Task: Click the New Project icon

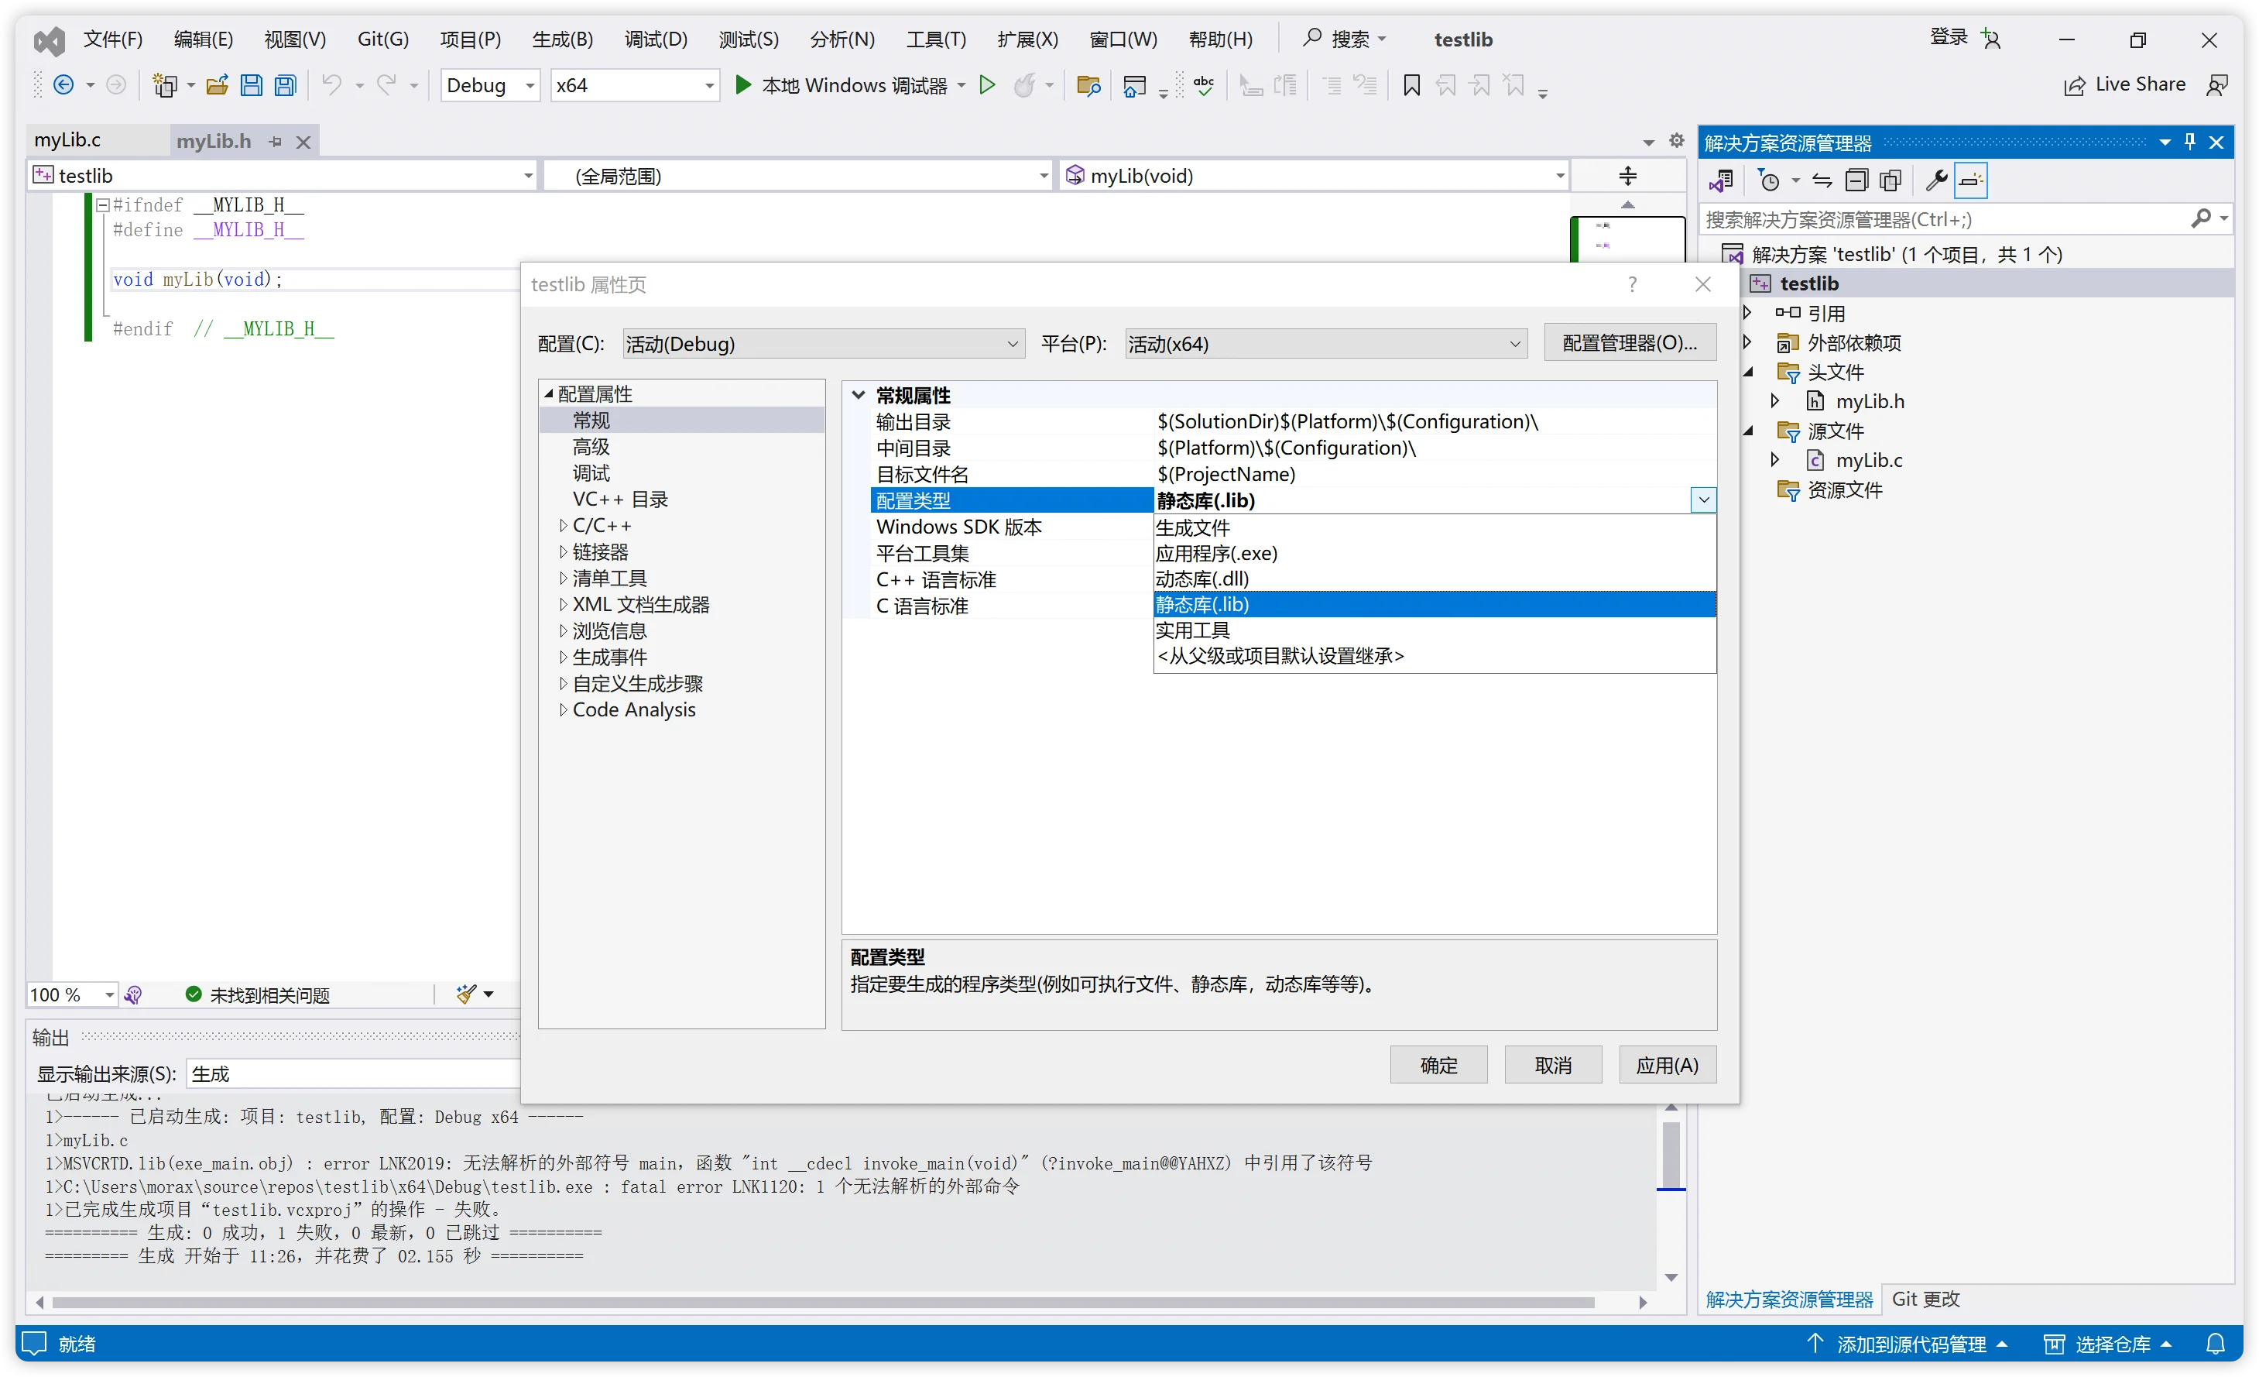Action: (165, 85)
